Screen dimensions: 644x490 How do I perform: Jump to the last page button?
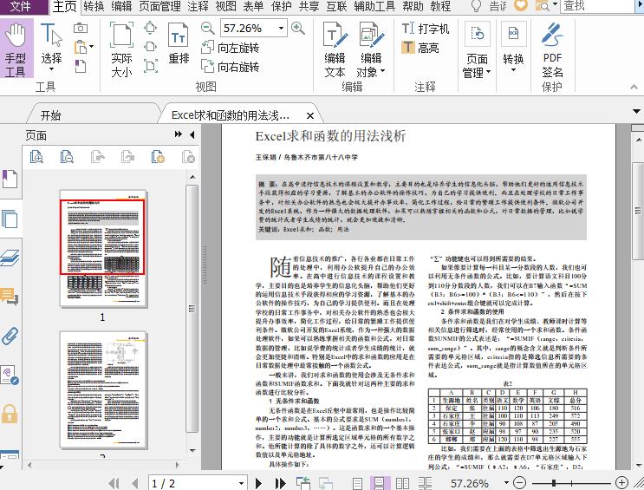[x=281, y=483]
